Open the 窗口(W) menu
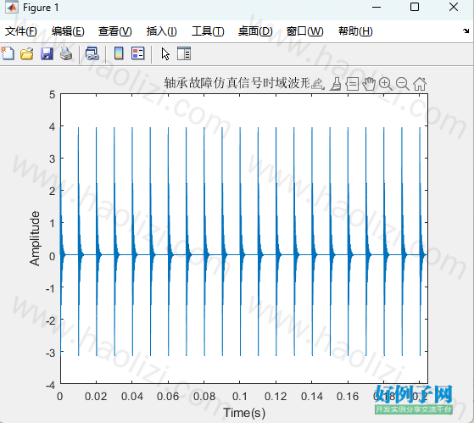This screenshot has height=423, width=474. [x=304, y=31]
